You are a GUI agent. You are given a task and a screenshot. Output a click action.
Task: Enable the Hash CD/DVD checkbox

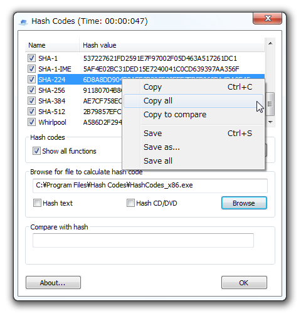[130, 203]
